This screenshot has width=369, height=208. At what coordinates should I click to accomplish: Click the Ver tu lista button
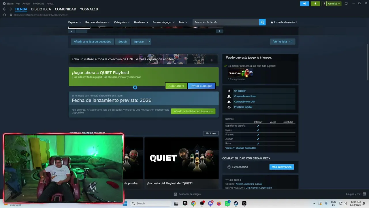coord(283,42)
